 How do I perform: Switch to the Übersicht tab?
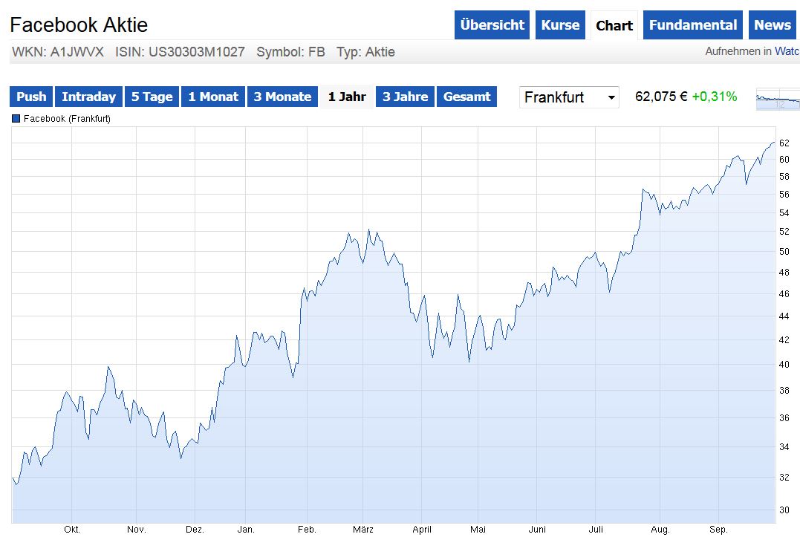(492, 25)
